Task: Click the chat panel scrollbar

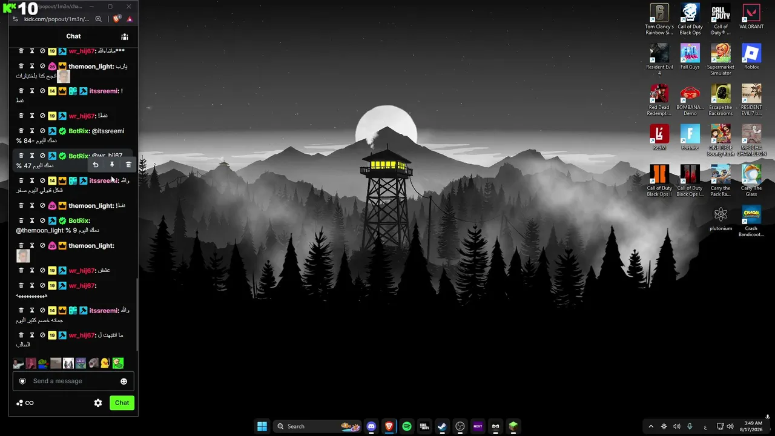Action: (x=137, y=315)
